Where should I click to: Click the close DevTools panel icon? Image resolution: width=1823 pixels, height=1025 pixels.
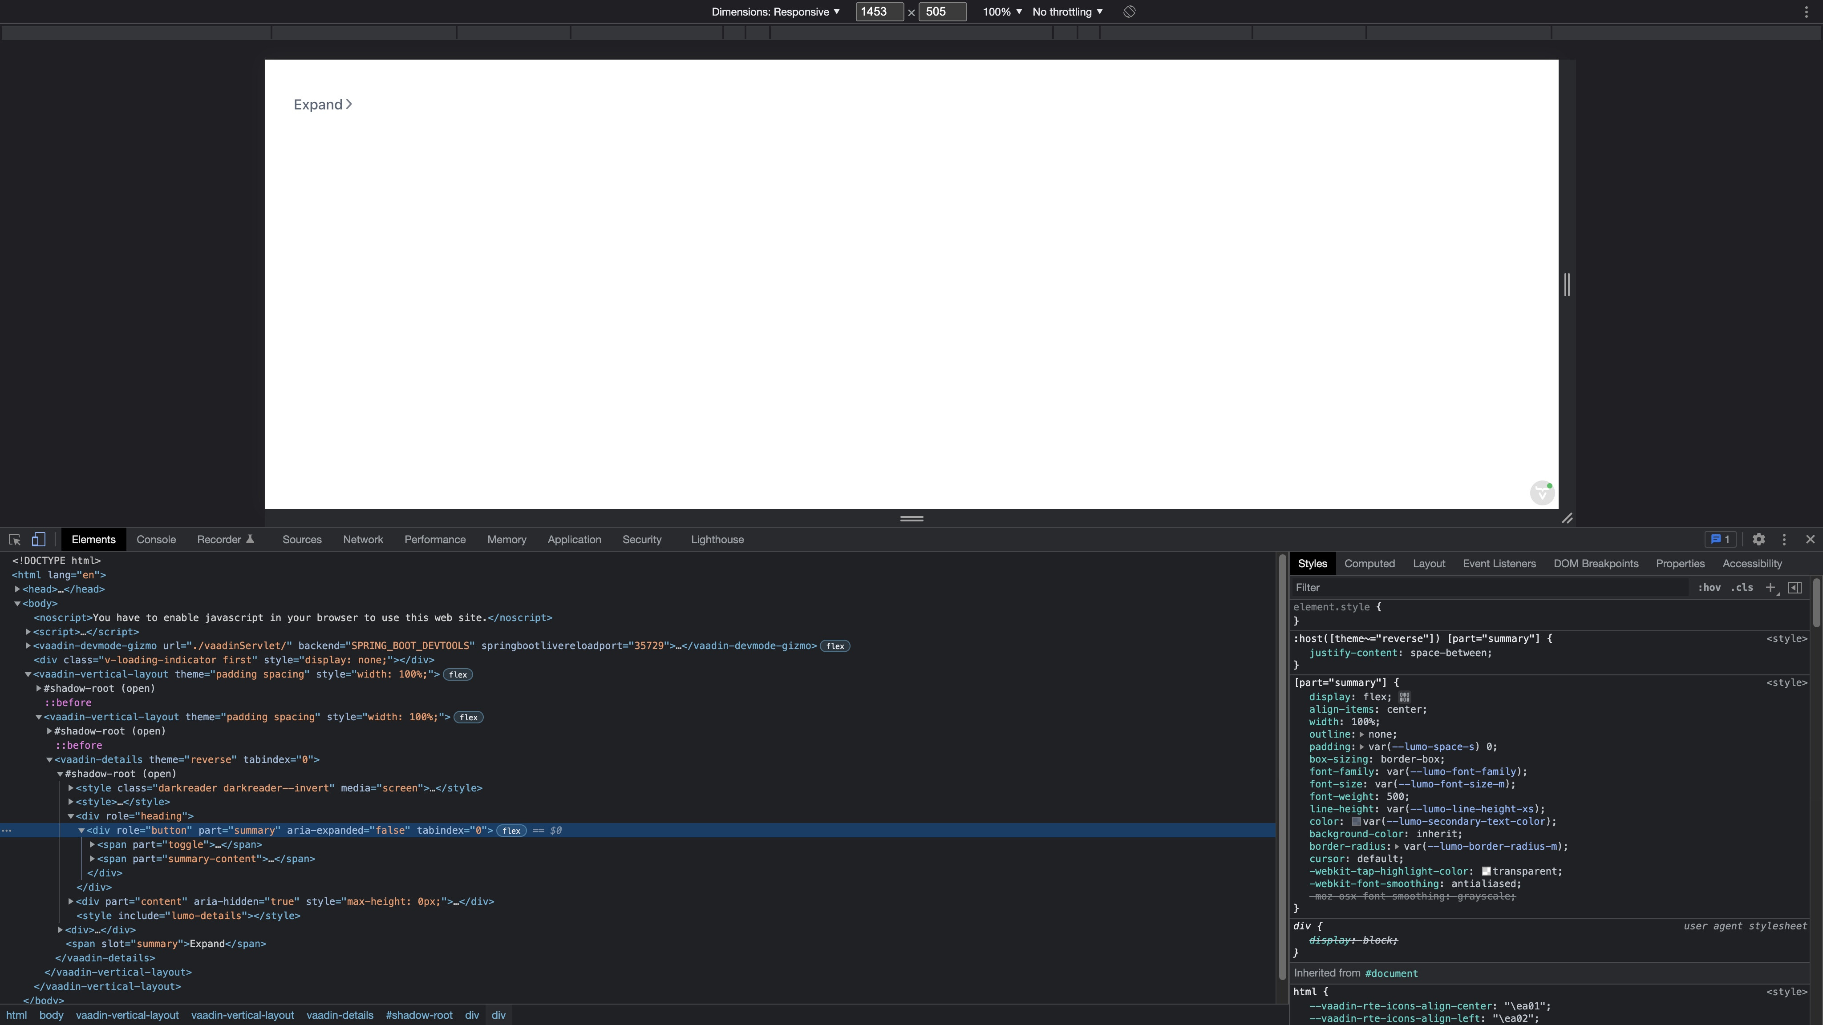1811,539
